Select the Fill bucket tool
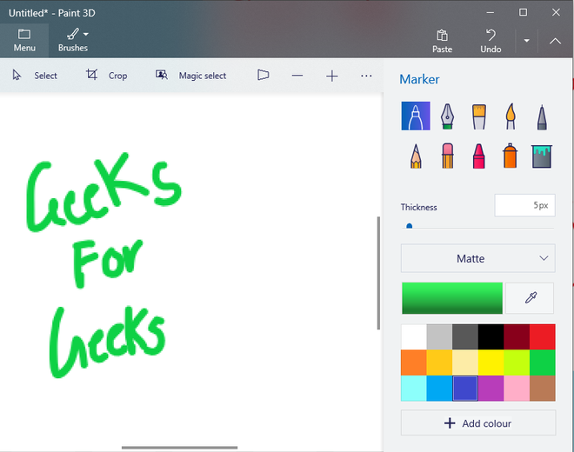The width and height of the screenshot is (574, 452). (x=542, y=156)
